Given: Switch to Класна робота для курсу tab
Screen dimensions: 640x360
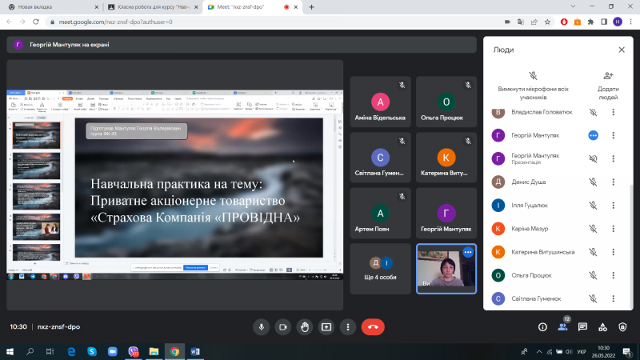Looking at the screenshot, I should (x=153, y=7).
